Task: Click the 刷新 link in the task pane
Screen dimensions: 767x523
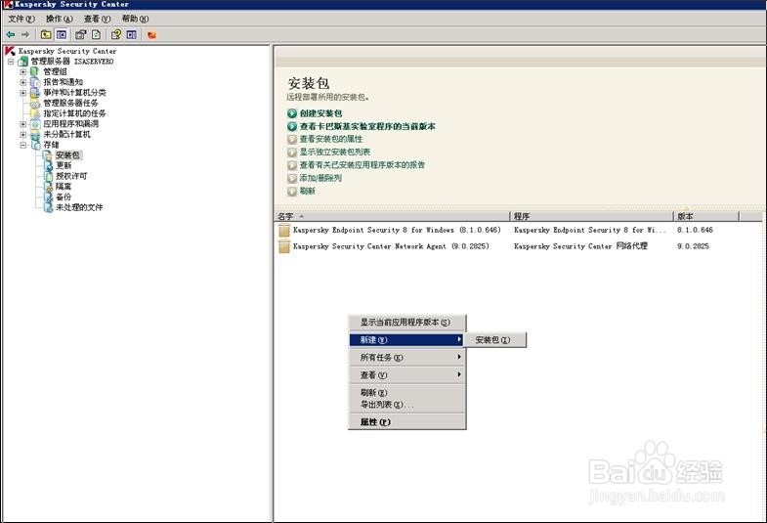Action: [x=307, y=192]
